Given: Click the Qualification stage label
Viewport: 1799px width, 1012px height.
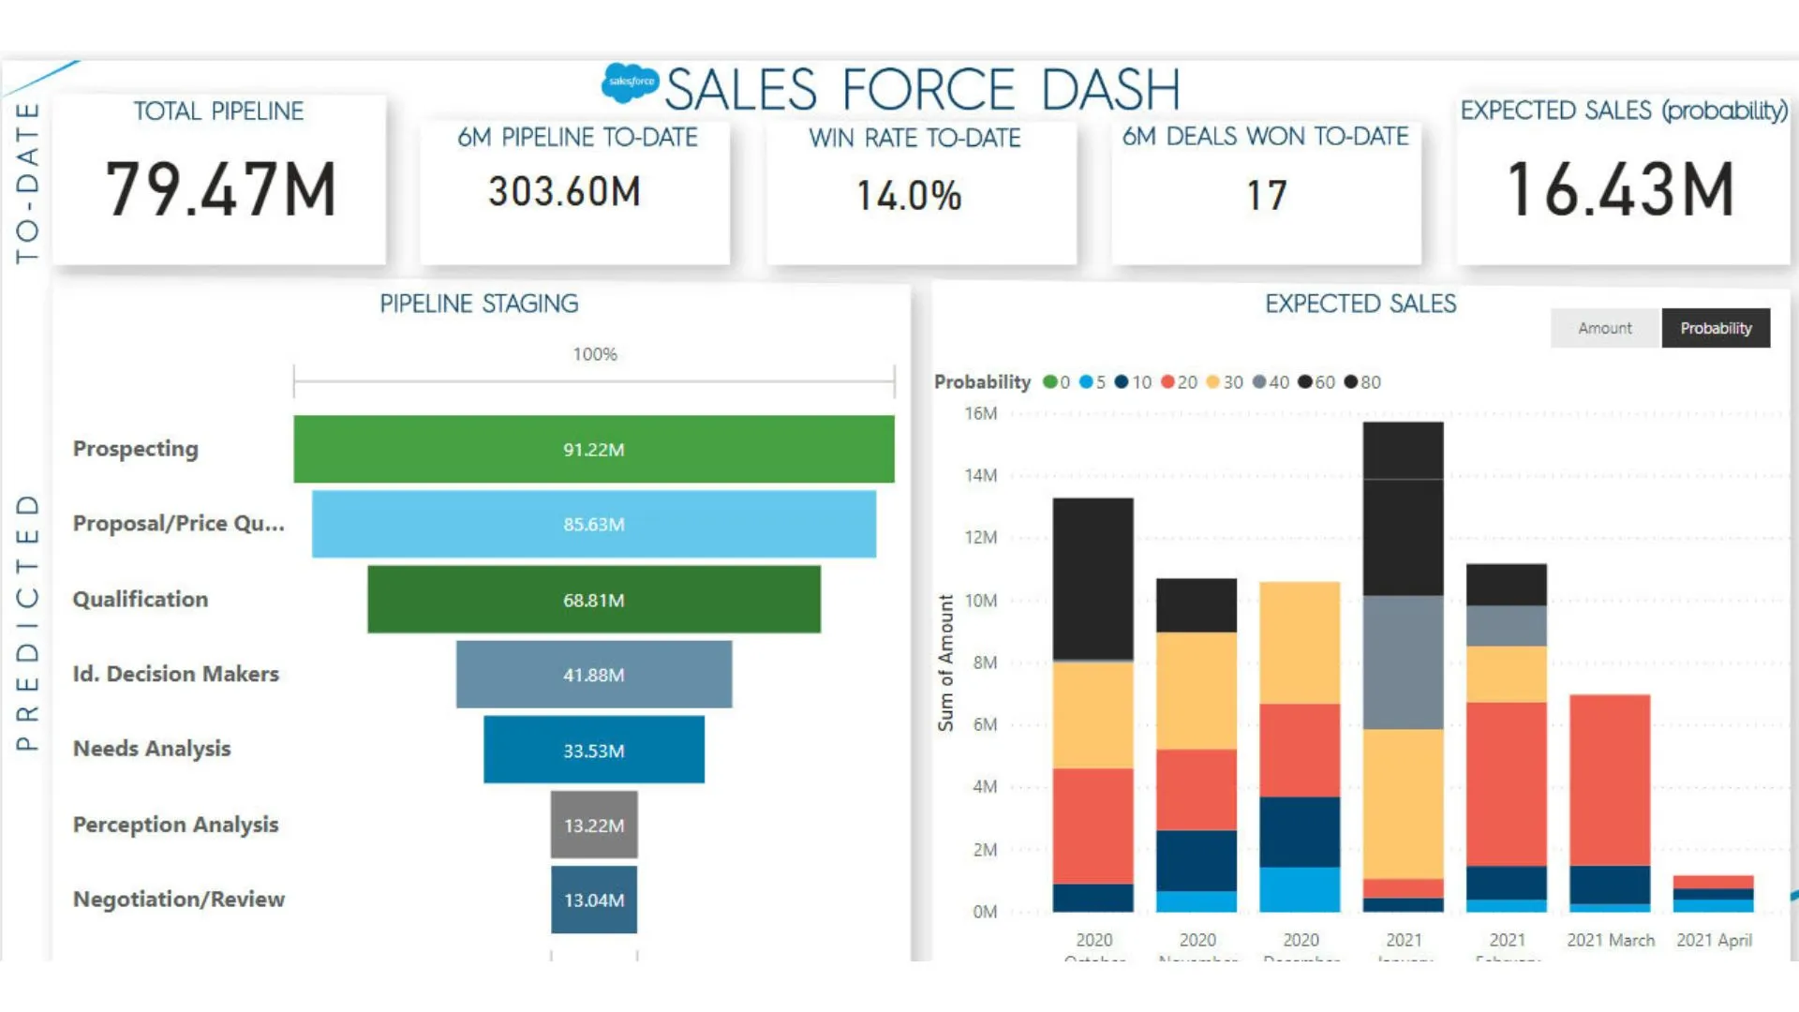Looking at the screenshot, I should click(141, 600).
